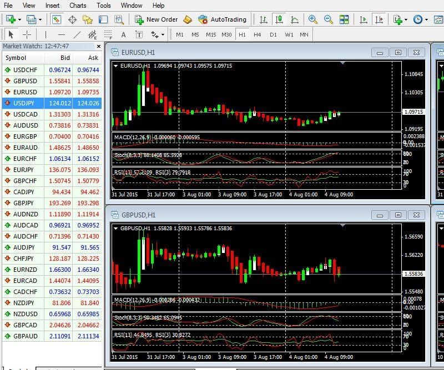Select the trendline drawing tool

click(x=77, y=34)
